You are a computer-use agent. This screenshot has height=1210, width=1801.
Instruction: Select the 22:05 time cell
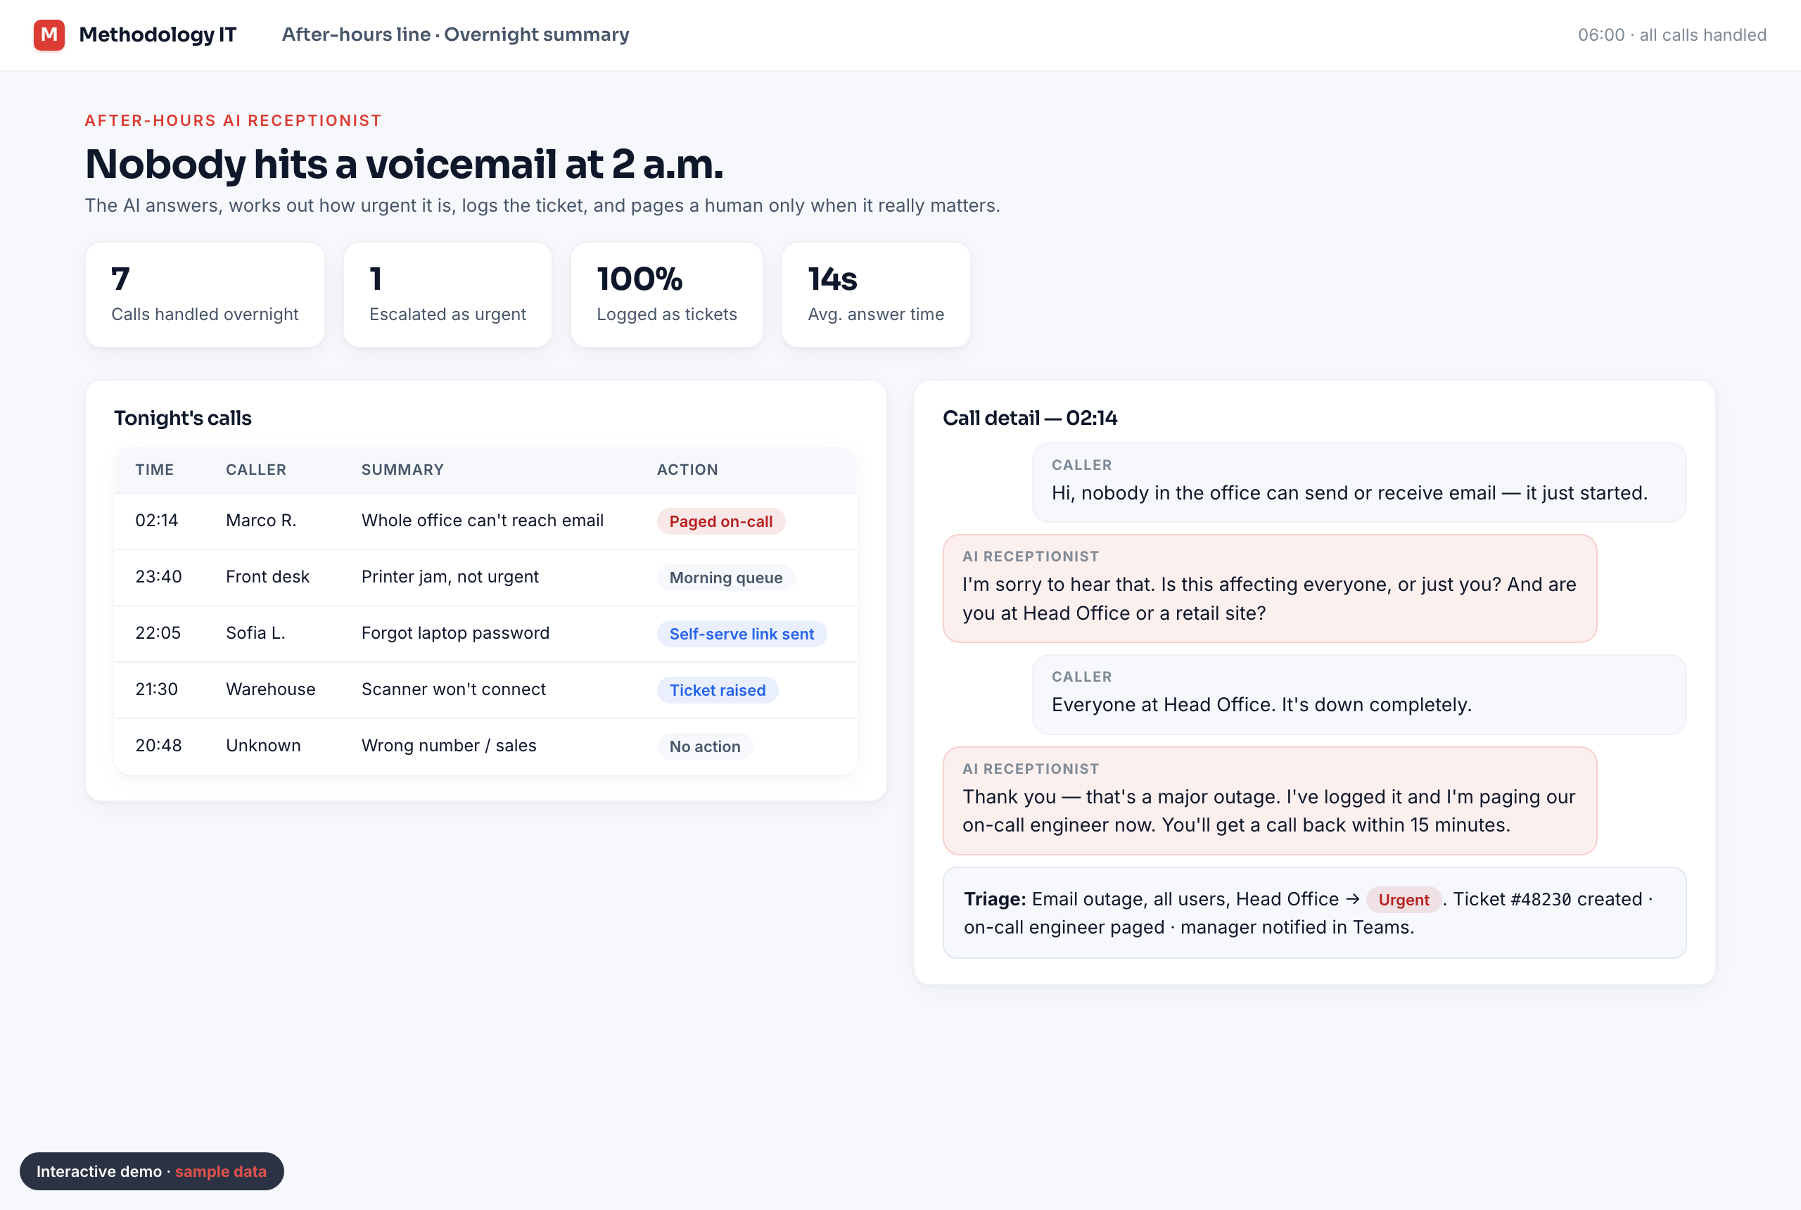(158, 634)
